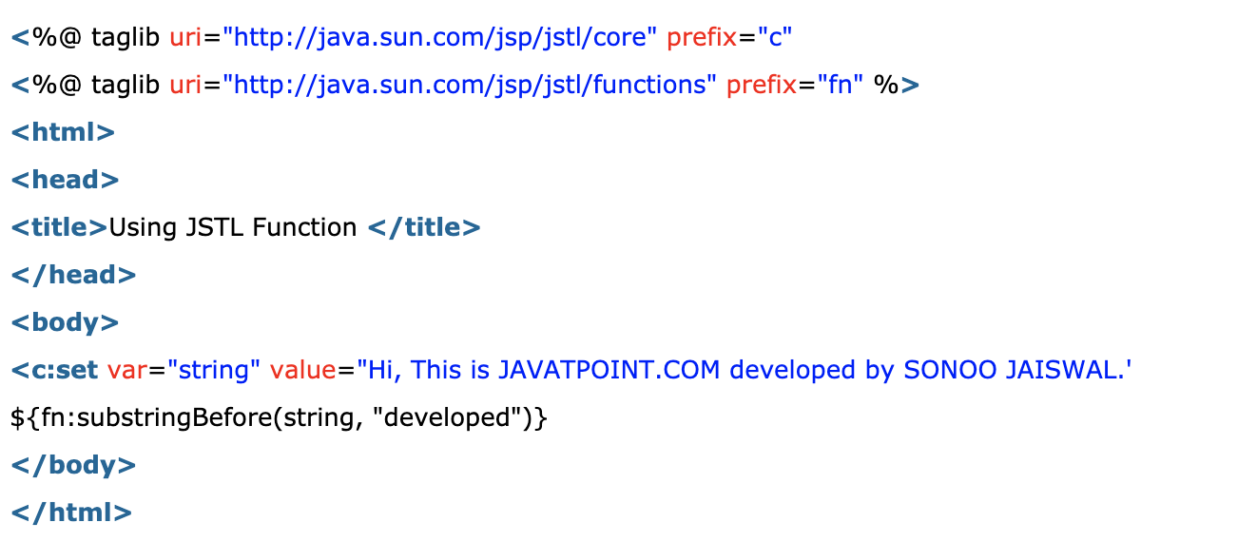Click the closing head tag
The width and height of the screenshot is (1238, 542).
tap(73, 275)
